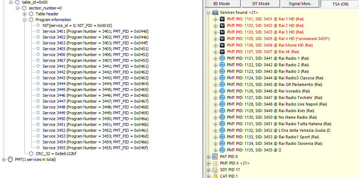
Task: Click radio icon for No Name Radio
Action: [222, 117]
